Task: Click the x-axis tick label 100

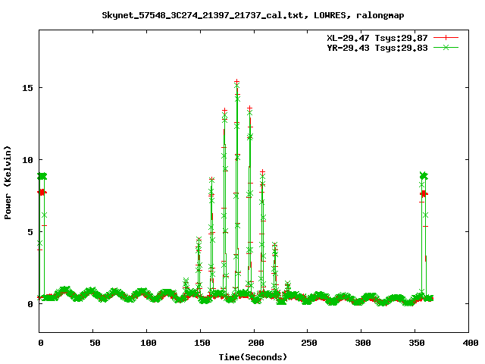Action: [149, 343]
